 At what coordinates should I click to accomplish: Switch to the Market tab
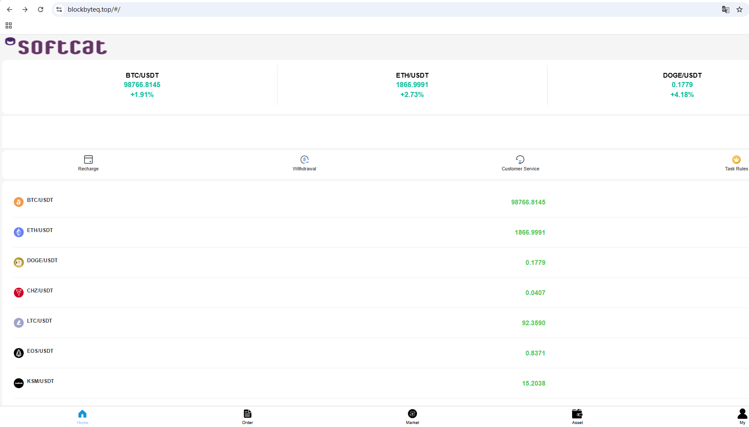pyautogui.click(x=412, y=416)
